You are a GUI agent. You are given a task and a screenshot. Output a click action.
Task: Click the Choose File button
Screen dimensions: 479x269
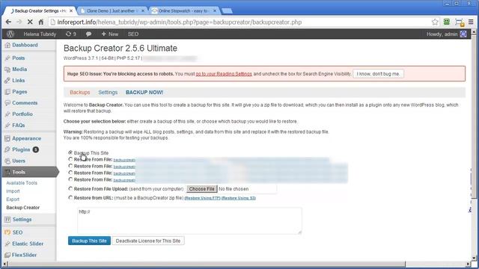pos(201,189)
